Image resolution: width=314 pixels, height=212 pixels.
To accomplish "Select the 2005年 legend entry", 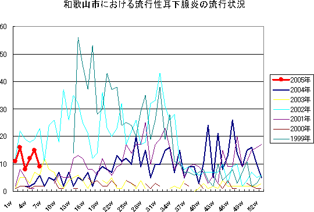I will click(x=291, y=80).
